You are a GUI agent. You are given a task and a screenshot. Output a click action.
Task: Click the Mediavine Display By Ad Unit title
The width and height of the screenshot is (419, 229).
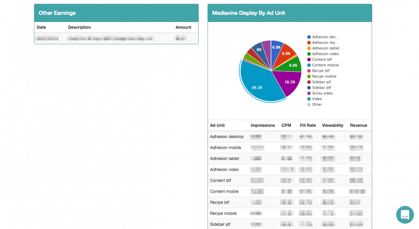point(249,13)
